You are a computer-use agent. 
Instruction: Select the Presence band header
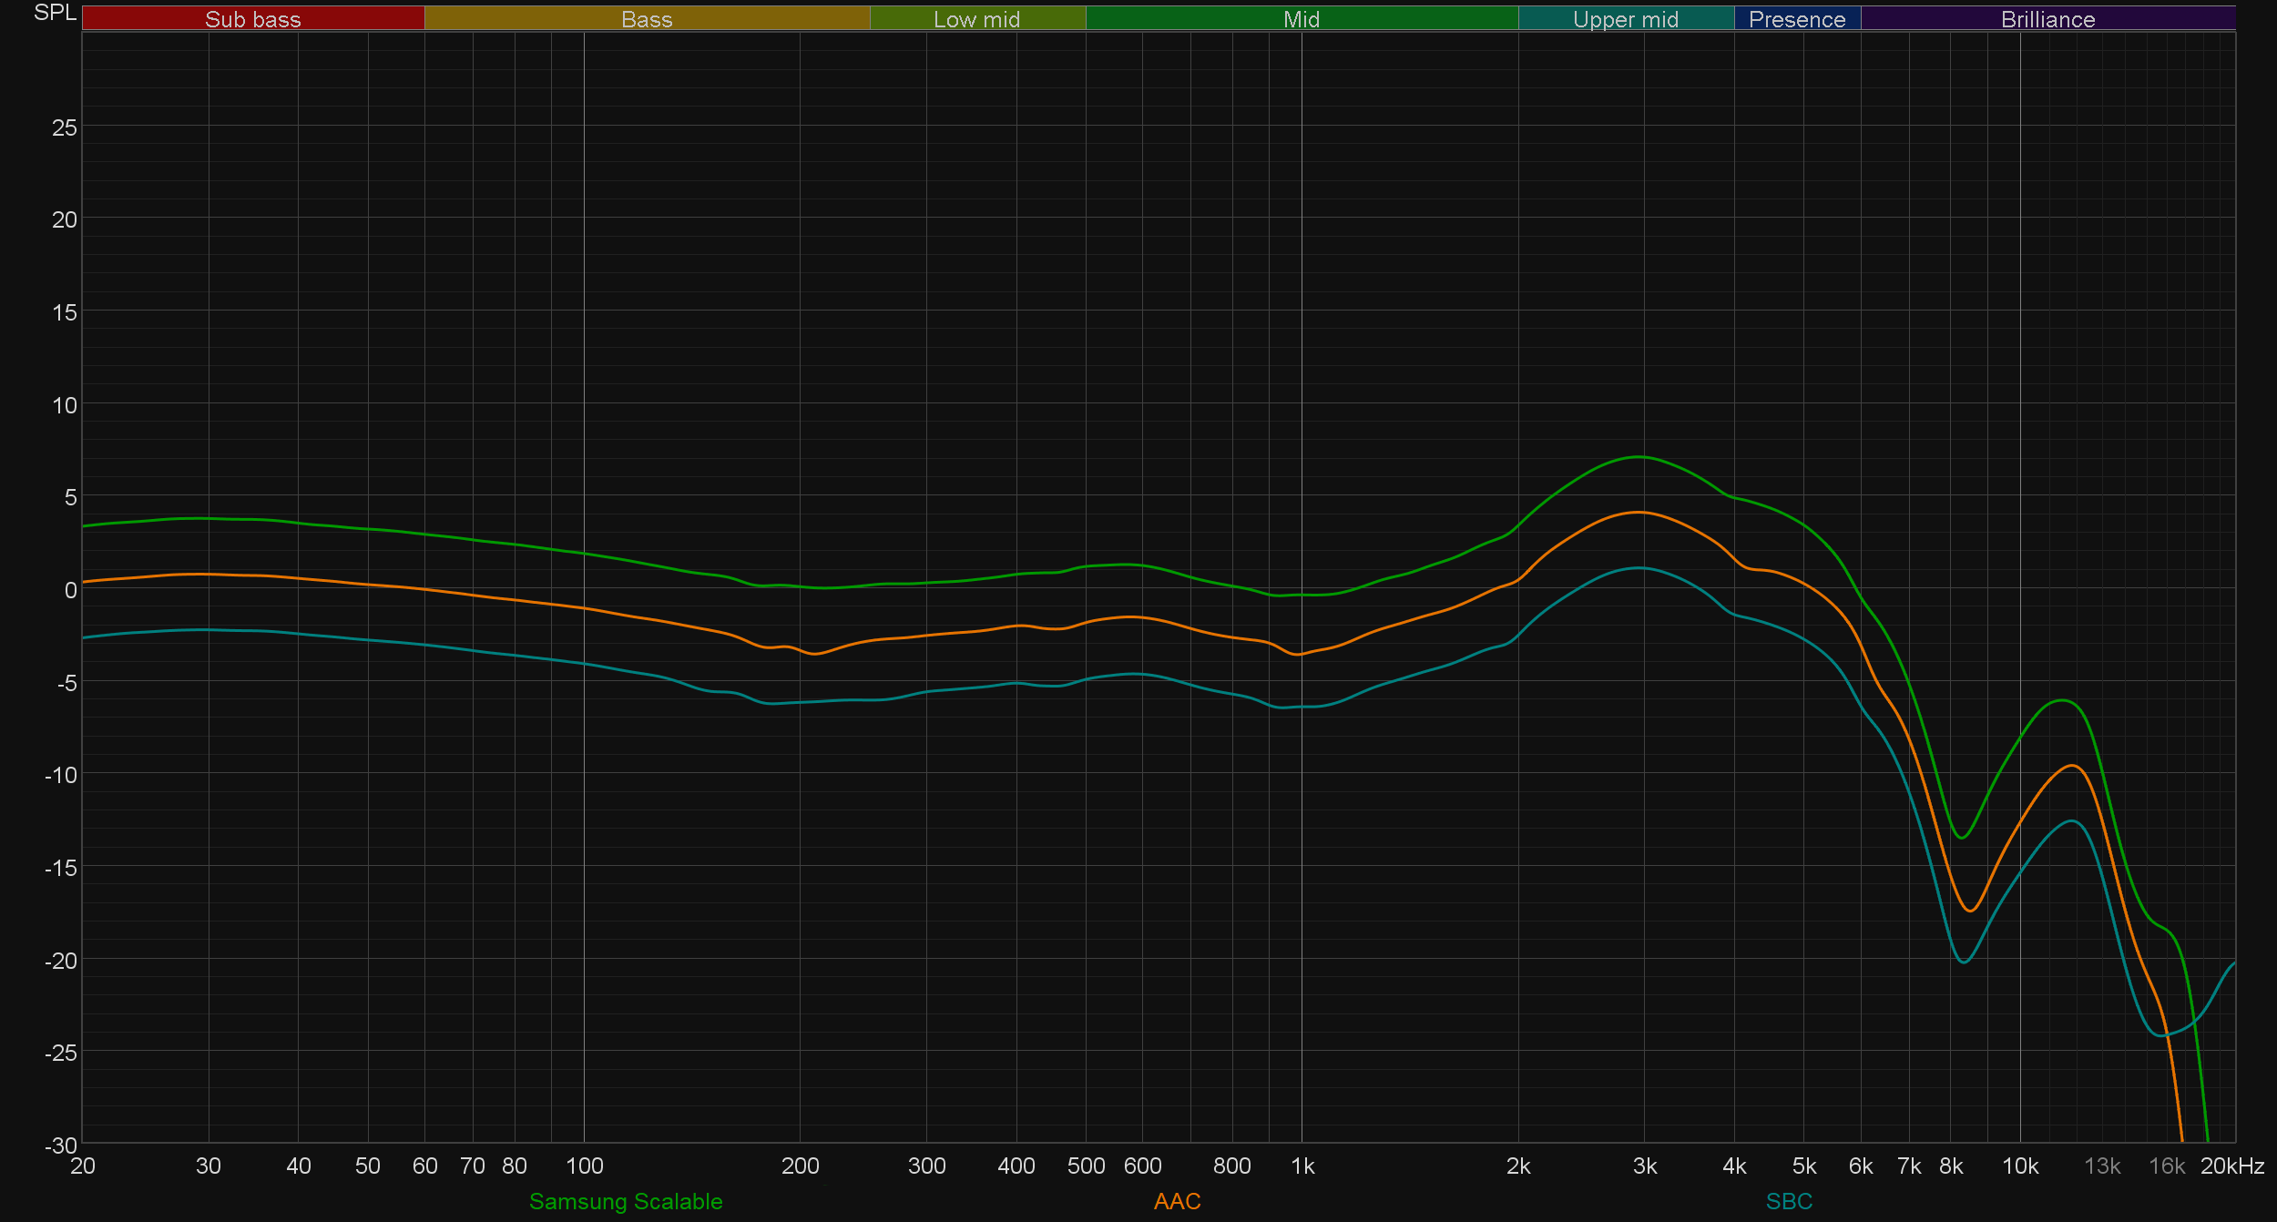click(x=1797, y=18)
